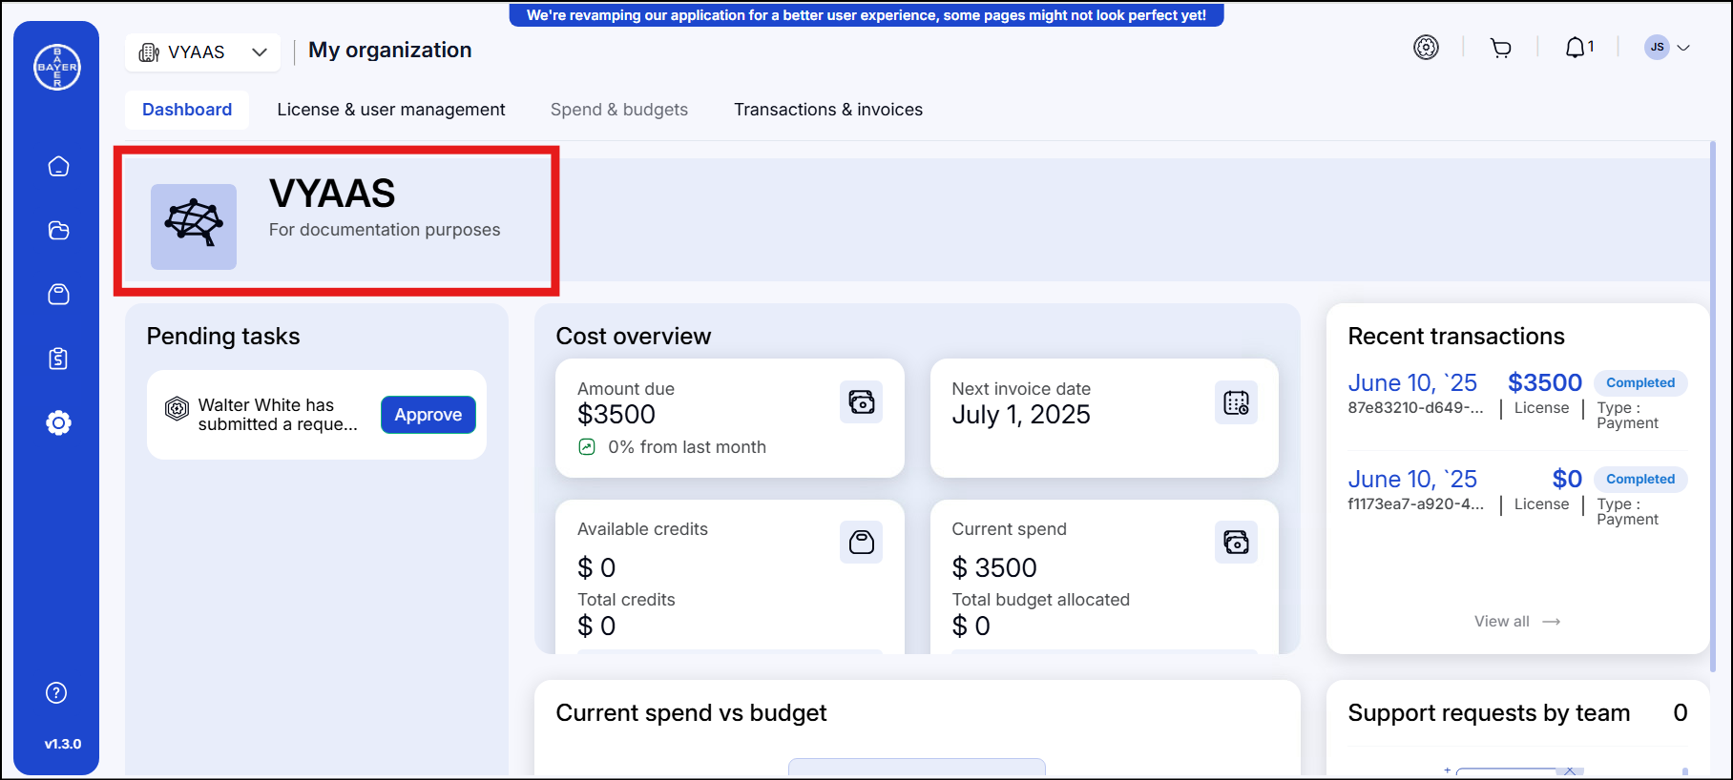Expand the user account chevron menu
The width and height of the screenshot is (1733, 780).
(x=1683, y=48)
